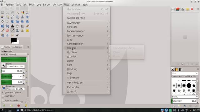The height and width of the screenshot is (112, 200).
Task: Choose Convolution Matrix in Generell submenu
Action: click(127, 48)
